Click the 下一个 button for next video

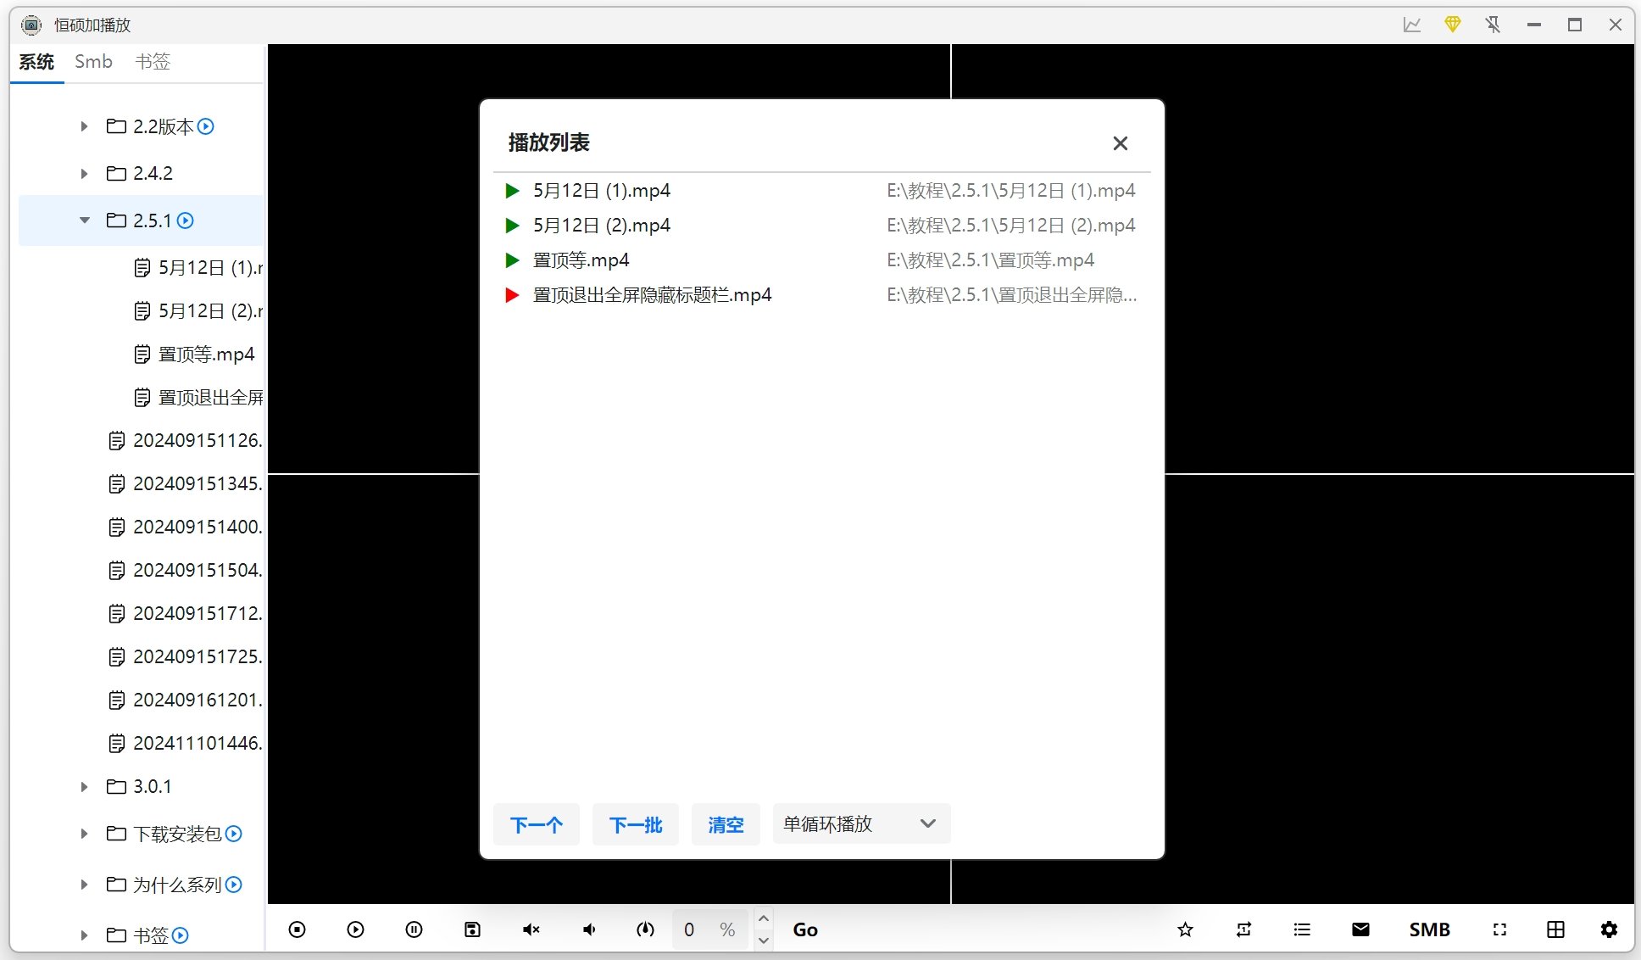tap(536, 823)
